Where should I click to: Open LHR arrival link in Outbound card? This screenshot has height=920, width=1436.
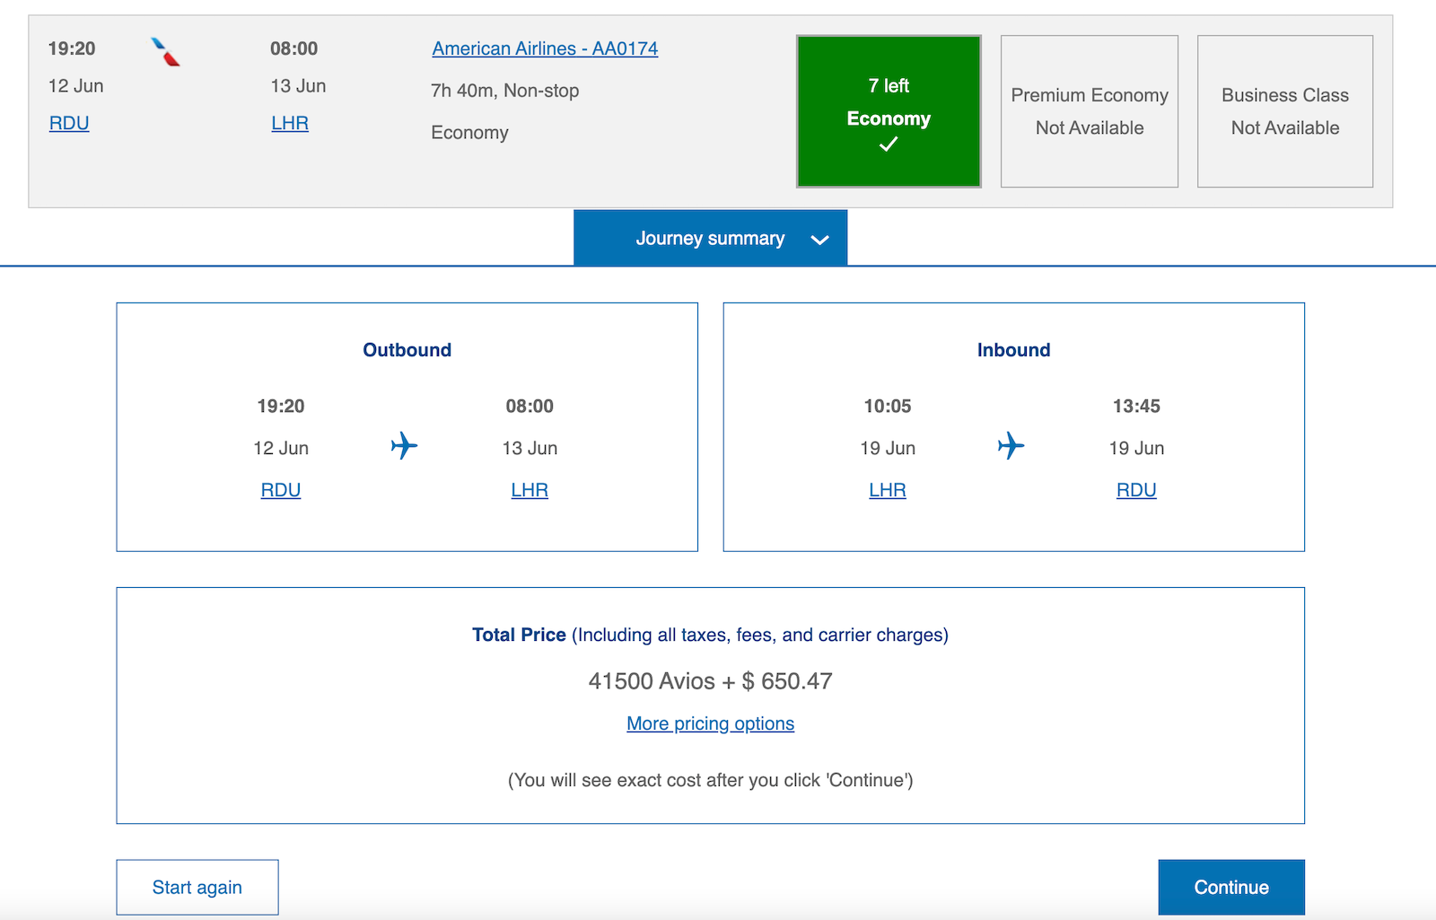(530, 490)
